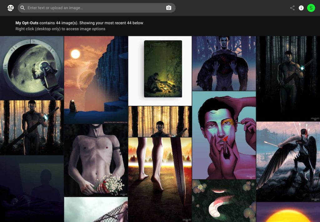
Task: Select dark bedroom shadow figure thumbnail
Action: coord(32,189)
